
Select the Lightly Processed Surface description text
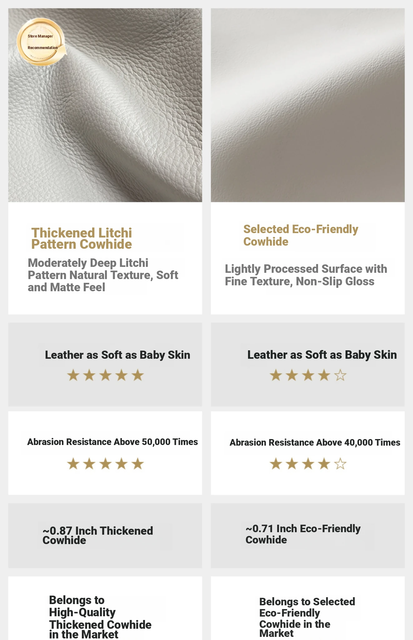tap(306, 275)
